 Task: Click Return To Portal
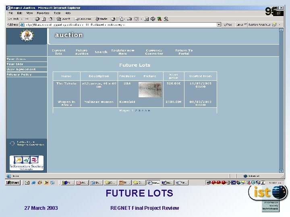pos(184,52)
